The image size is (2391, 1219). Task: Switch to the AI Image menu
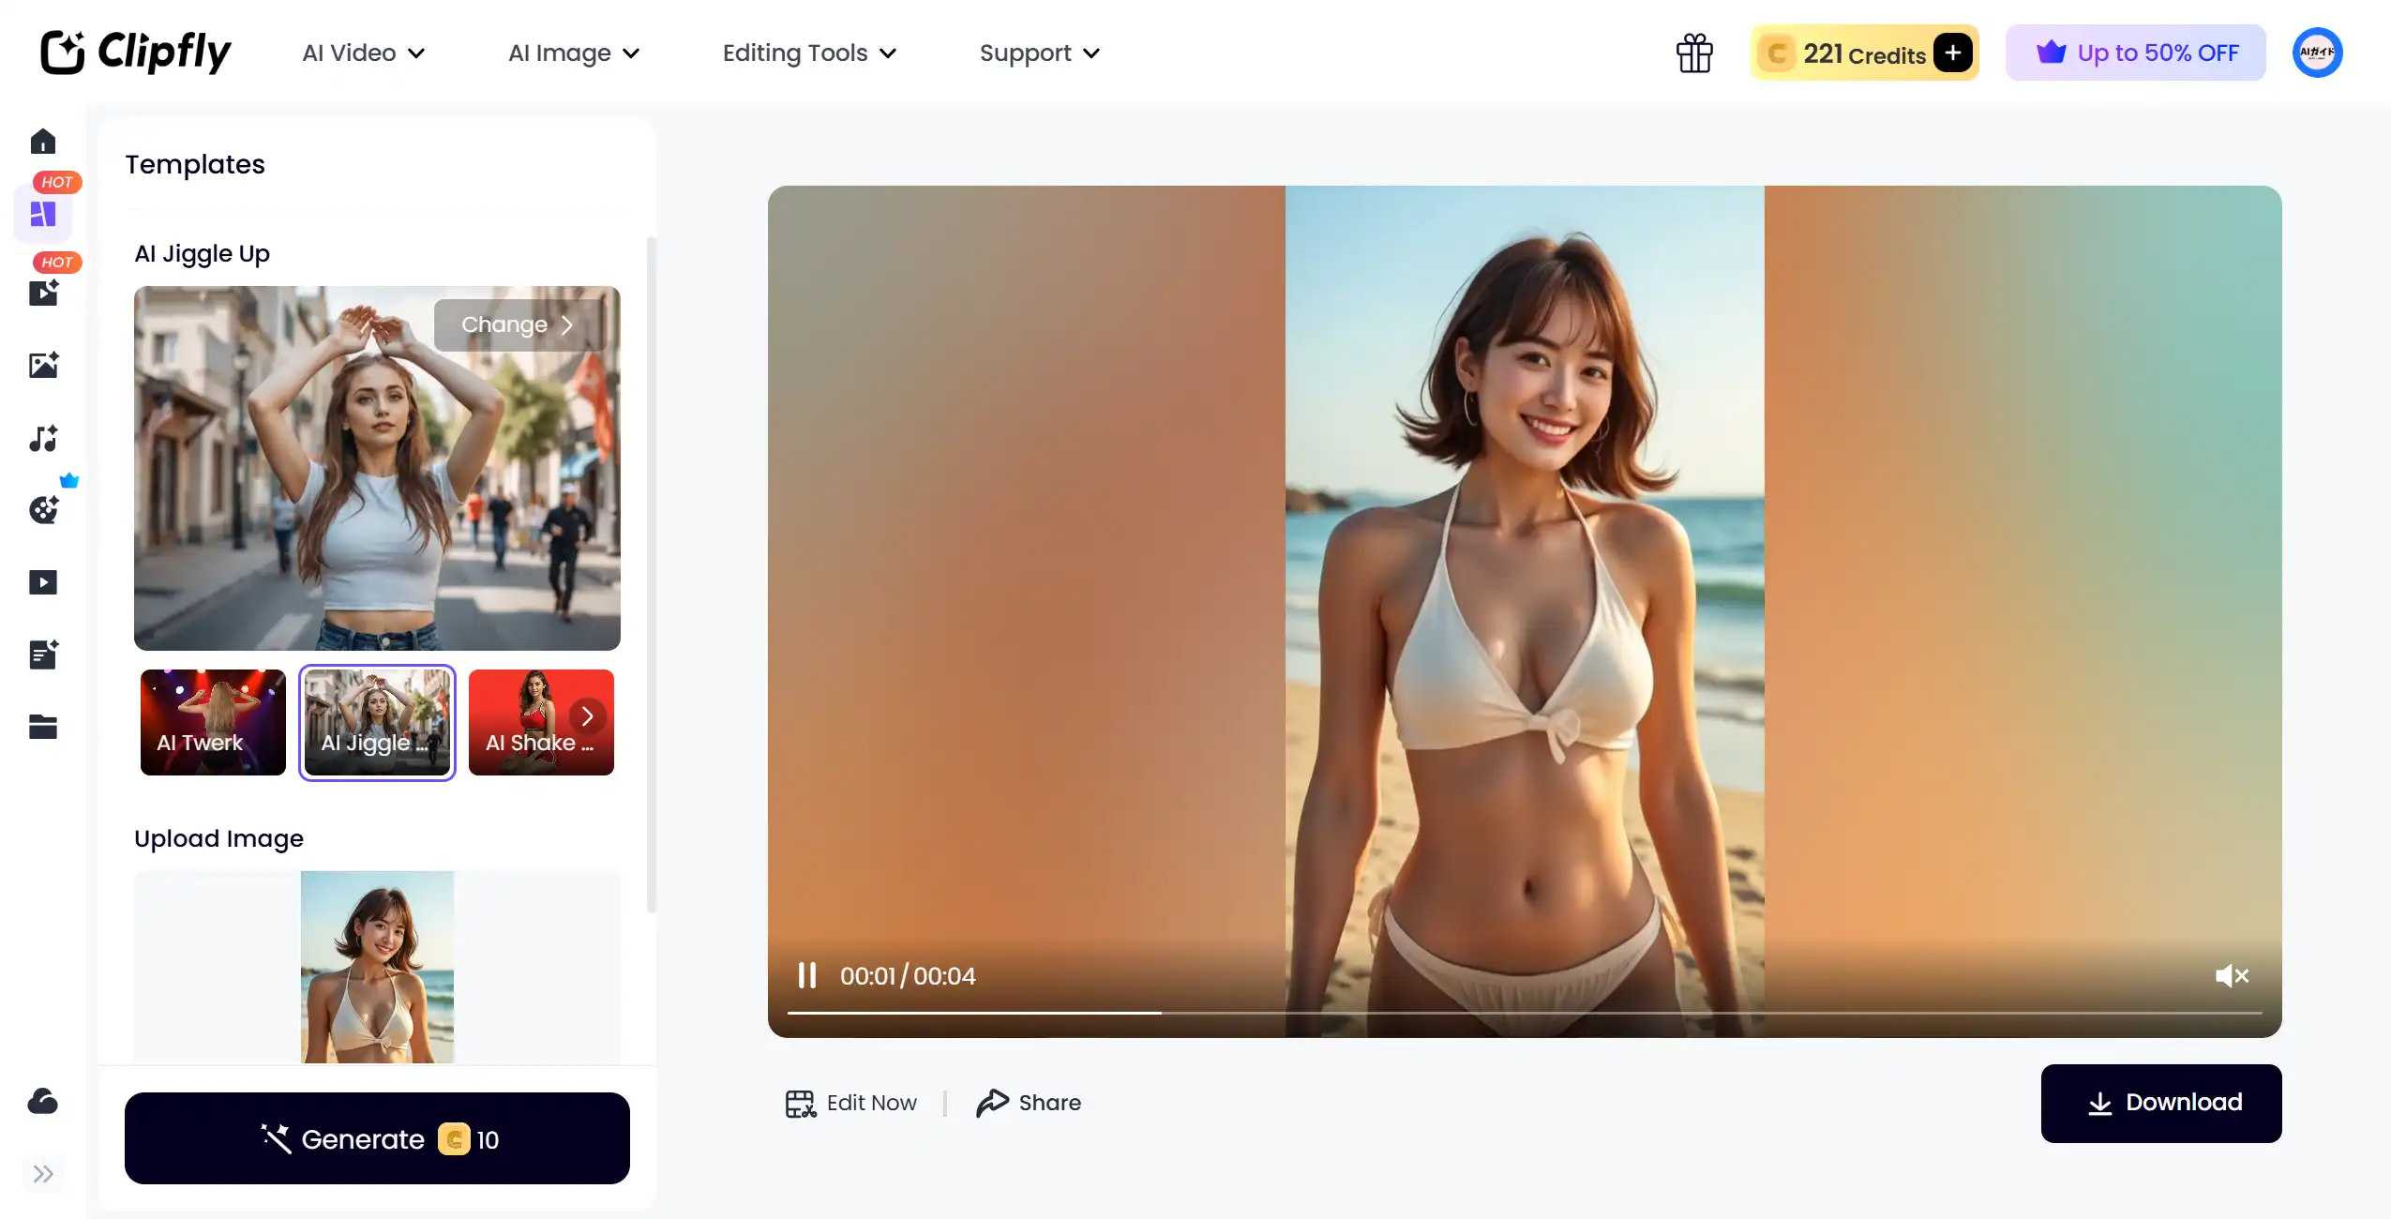572,53
